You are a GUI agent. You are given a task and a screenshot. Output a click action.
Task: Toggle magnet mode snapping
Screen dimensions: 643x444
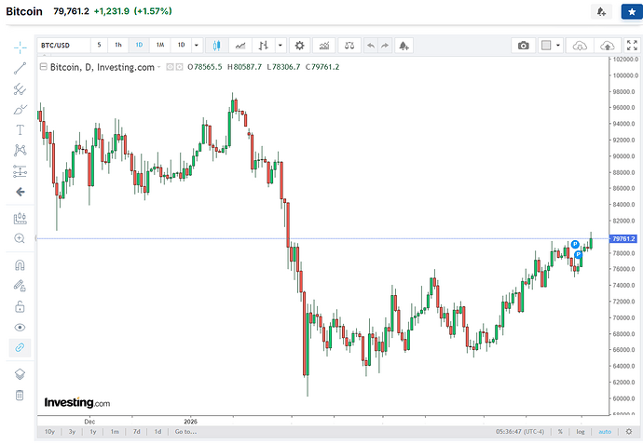point(20,265)
